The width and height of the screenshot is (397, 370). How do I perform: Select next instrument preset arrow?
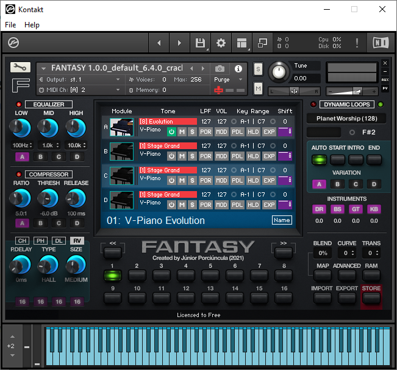[x=203, y=68]
